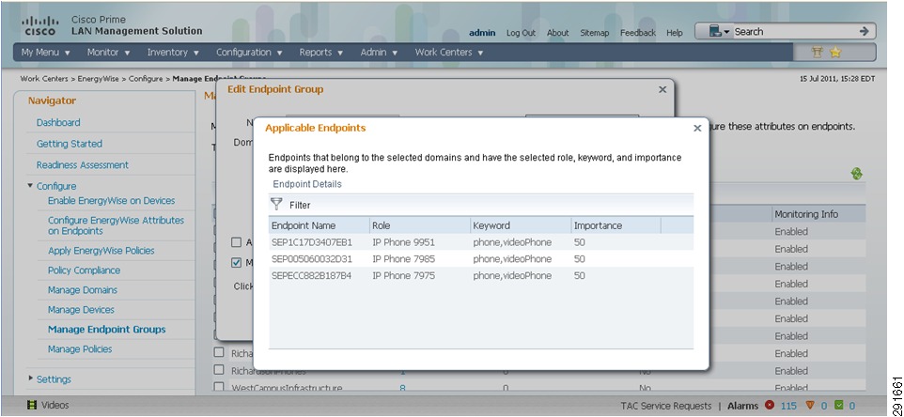904x417 pixels.
Task: Click the About link
Action: pos(557,33)
